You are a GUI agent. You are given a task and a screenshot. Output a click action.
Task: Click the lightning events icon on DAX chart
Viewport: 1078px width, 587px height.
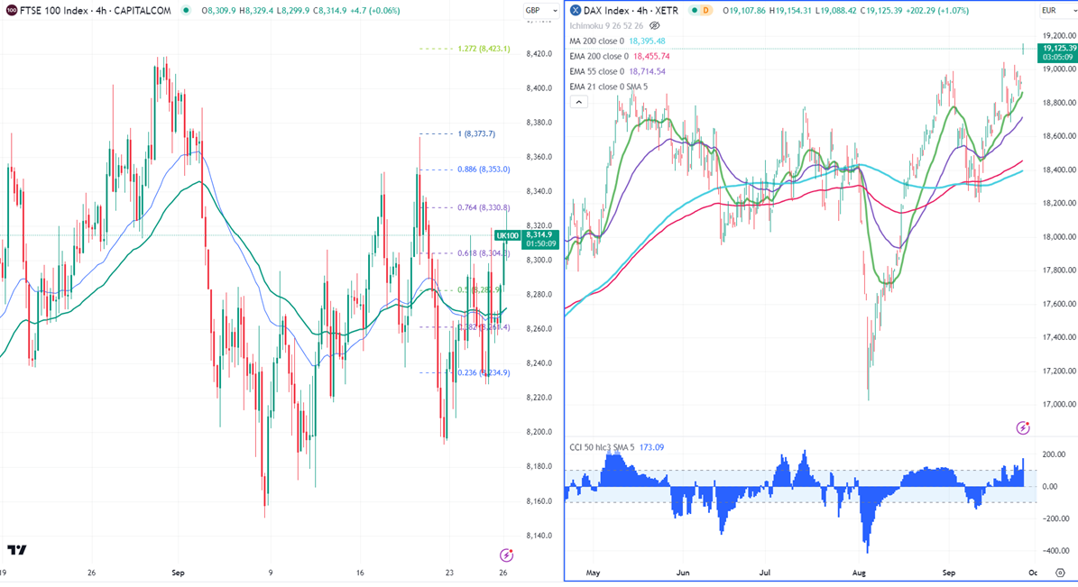pyautogui.click(x=1023, y=427)
